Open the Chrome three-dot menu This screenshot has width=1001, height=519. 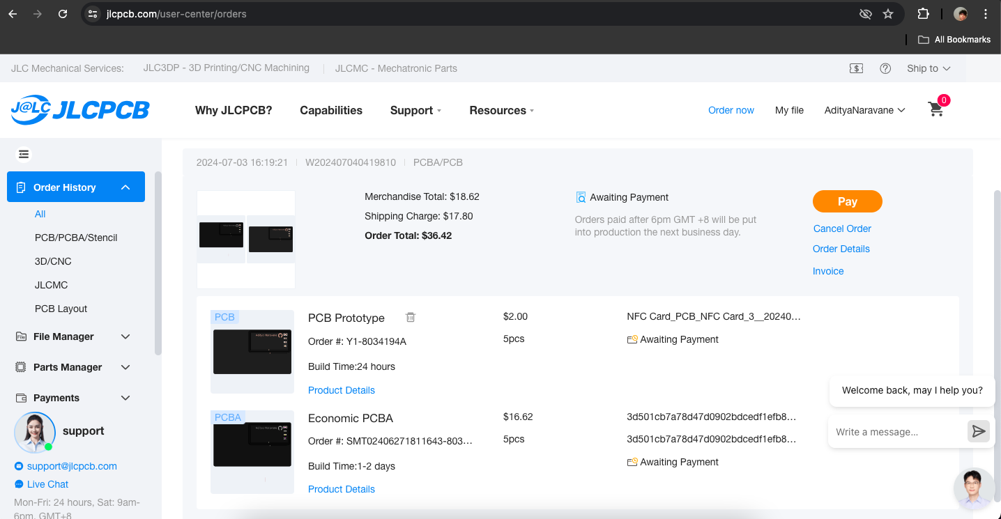pyautogui.click(x=986, y=14)
